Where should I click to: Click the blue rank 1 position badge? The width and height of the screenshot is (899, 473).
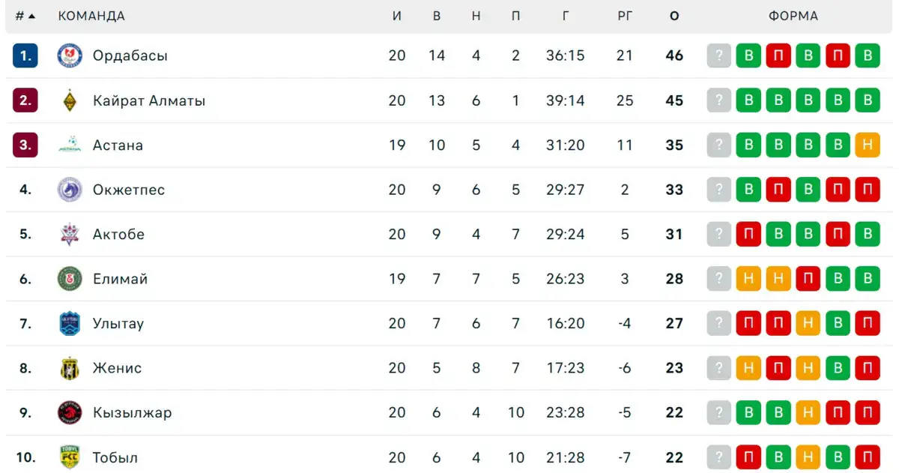coord(25,55)
